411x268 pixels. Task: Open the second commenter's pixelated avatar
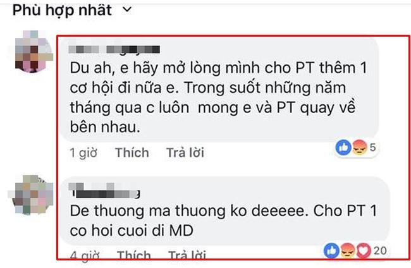(x=32, y=195)
